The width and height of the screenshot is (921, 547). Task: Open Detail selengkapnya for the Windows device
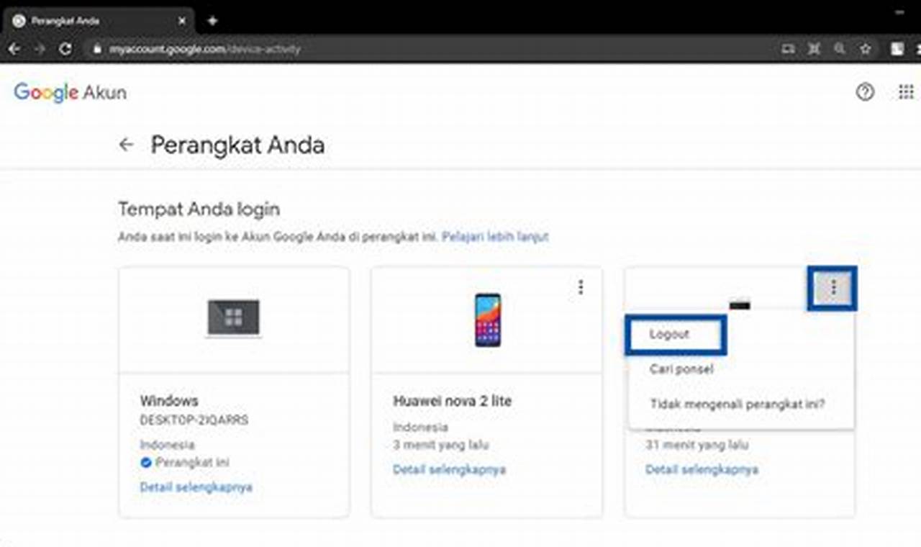[x=196, y=487]
